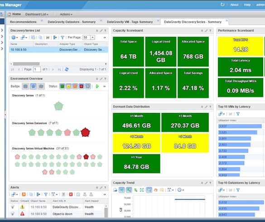Select the dark red Virtual Machine badge

(86, 157)
